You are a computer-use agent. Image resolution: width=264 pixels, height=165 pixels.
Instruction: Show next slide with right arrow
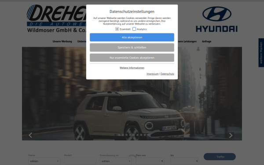tap(231, 135)
